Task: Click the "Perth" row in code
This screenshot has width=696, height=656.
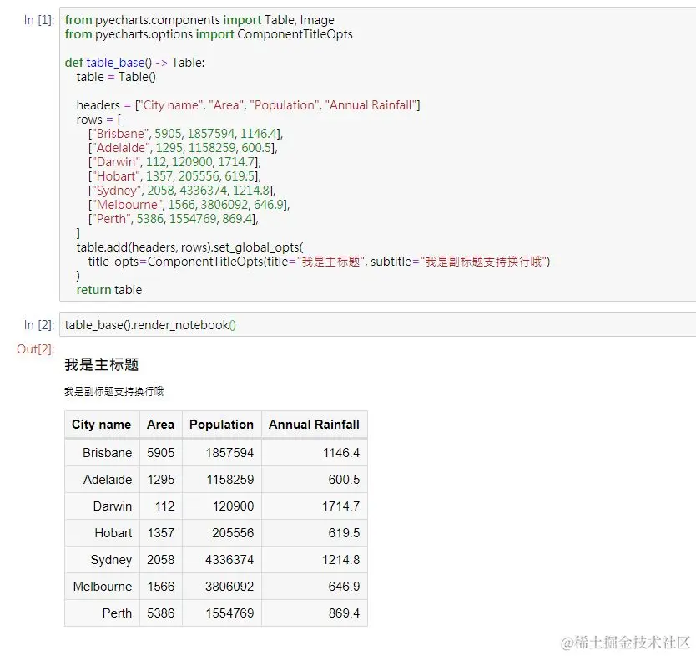Action: [173, 219]
